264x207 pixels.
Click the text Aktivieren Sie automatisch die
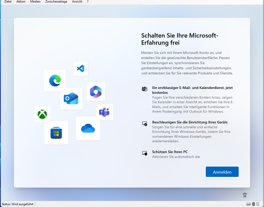pyautogui.click(x=176, y=157)
